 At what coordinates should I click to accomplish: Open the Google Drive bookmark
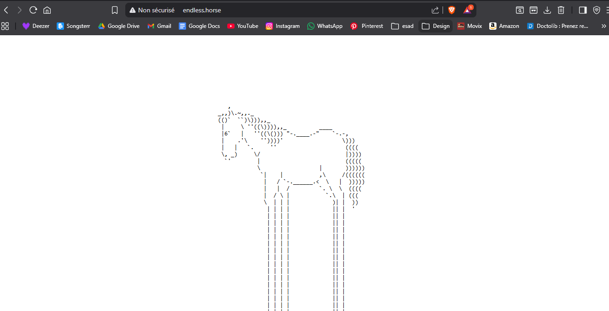point(119,26)
